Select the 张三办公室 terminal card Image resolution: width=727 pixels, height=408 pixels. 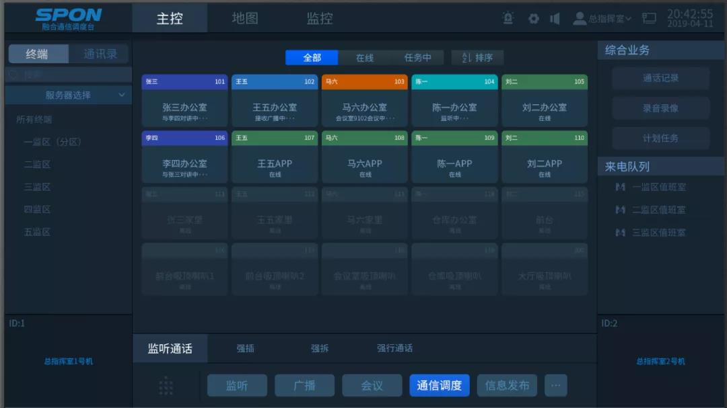pyautogui.click(x=185, y=101)
